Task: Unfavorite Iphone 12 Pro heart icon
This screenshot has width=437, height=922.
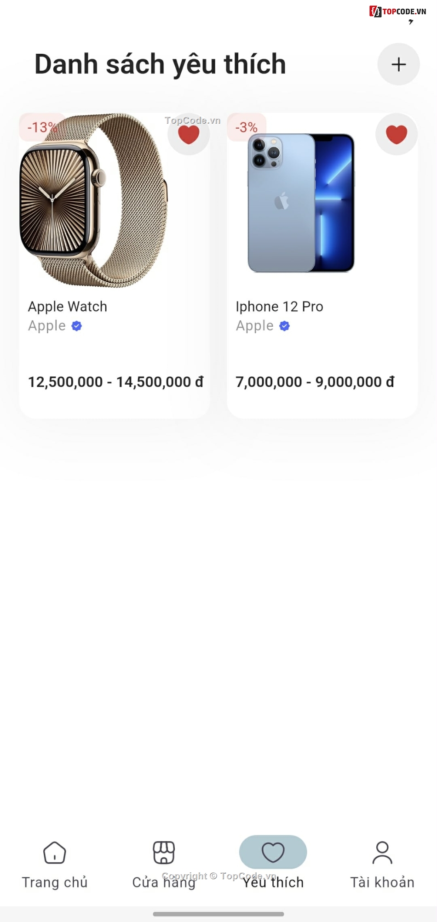Action: (397, 134)
